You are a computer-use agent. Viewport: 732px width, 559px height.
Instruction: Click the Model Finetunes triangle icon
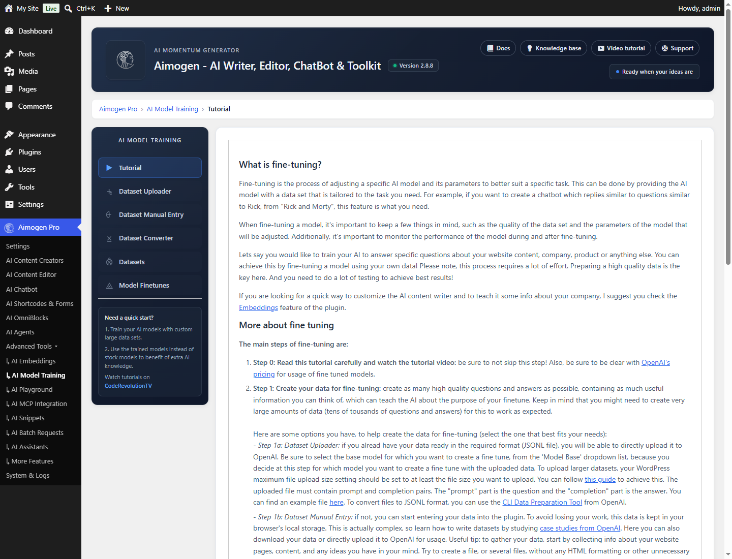pyautogui.click(x=109, y=286)
